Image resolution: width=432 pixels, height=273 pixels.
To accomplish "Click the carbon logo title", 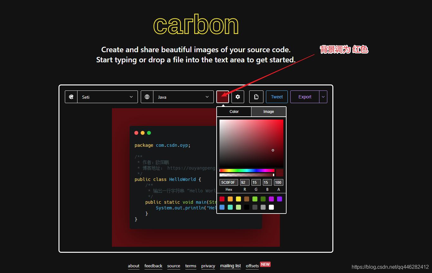I will click(196, 25).
